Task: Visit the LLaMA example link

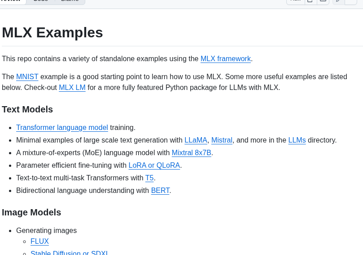Action: coord(196,140)
